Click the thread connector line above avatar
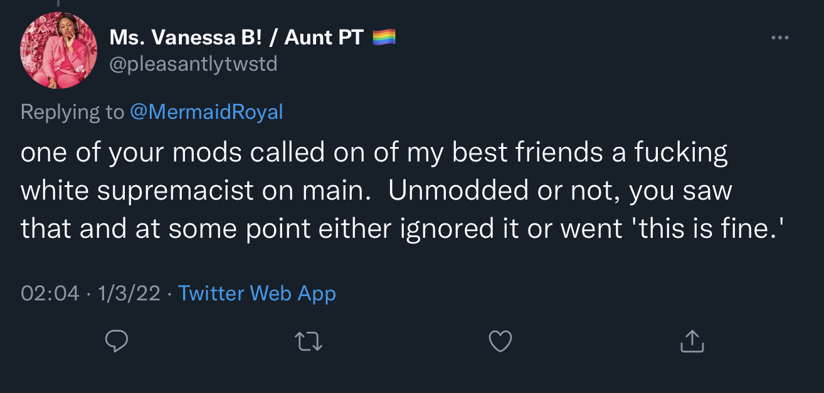The image size is (824, 393). click(x=58, y=4)
